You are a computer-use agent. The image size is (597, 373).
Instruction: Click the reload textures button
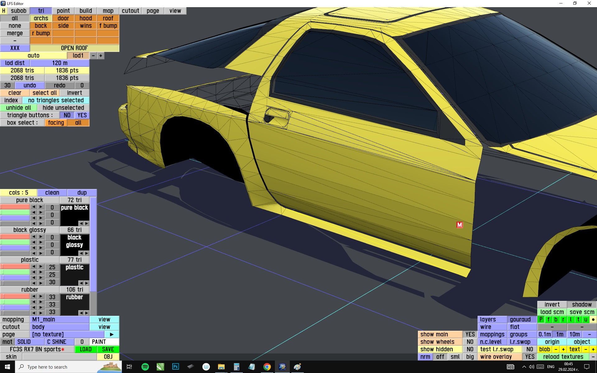tap(563, 357)
